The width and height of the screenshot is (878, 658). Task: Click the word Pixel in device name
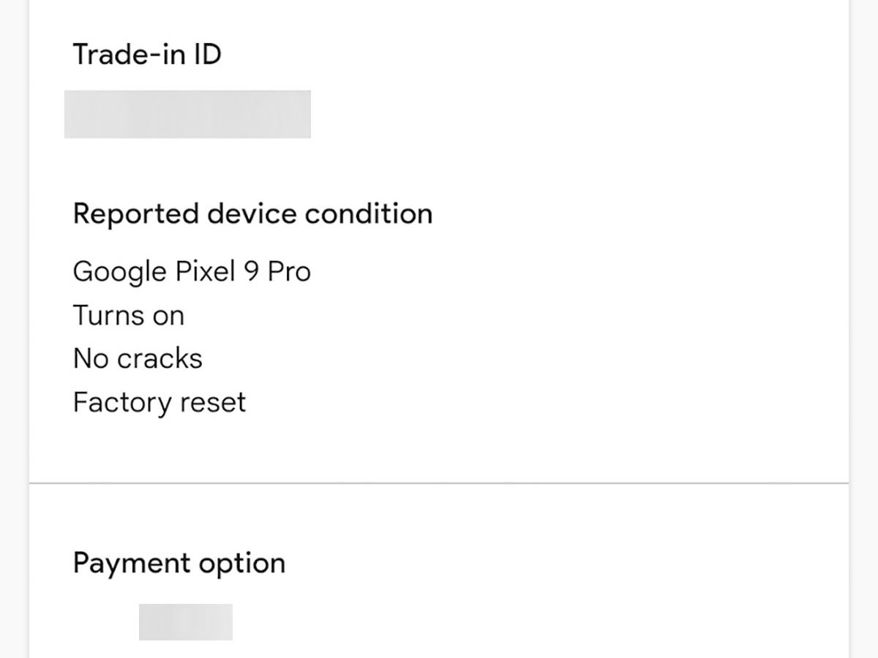pyautogui.click(x=205, y=272)
